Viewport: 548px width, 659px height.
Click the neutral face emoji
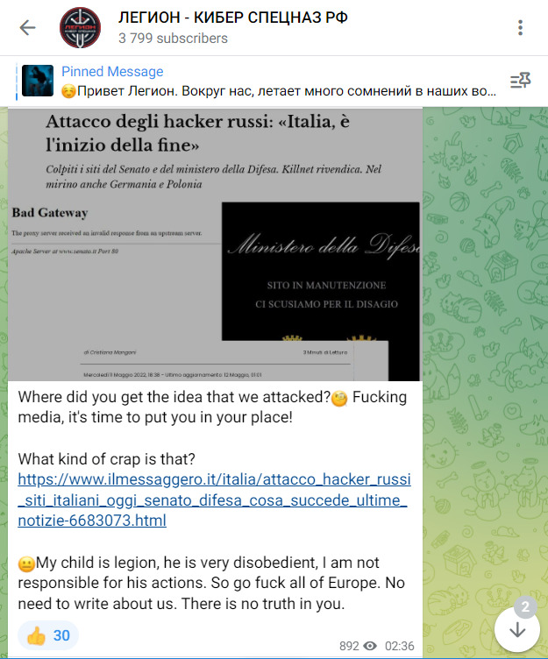(26, 564)
